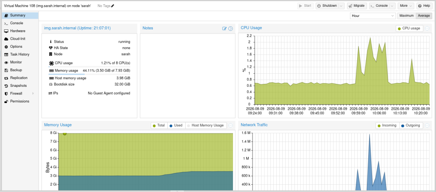Click the Help button

pos(424,6)
